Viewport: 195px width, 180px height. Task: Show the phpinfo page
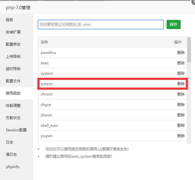[13, 167]
